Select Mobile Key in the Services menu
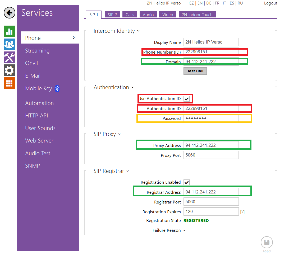Screen dimensions: 289x256 tap(39, 88)
